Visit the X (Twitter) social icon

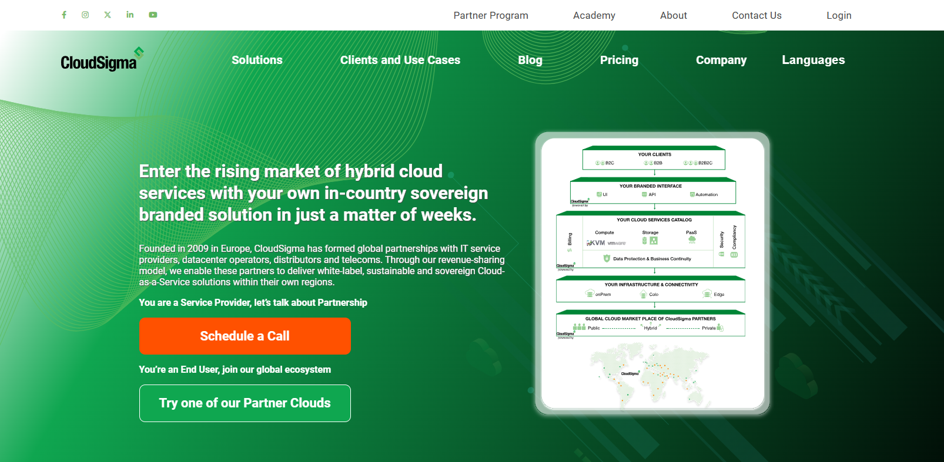click(x=108, y=15)
